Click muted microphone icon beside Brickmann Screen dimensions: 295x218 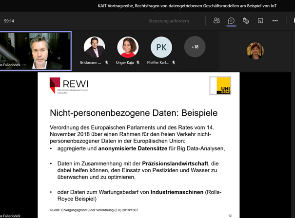pos(107,62)
